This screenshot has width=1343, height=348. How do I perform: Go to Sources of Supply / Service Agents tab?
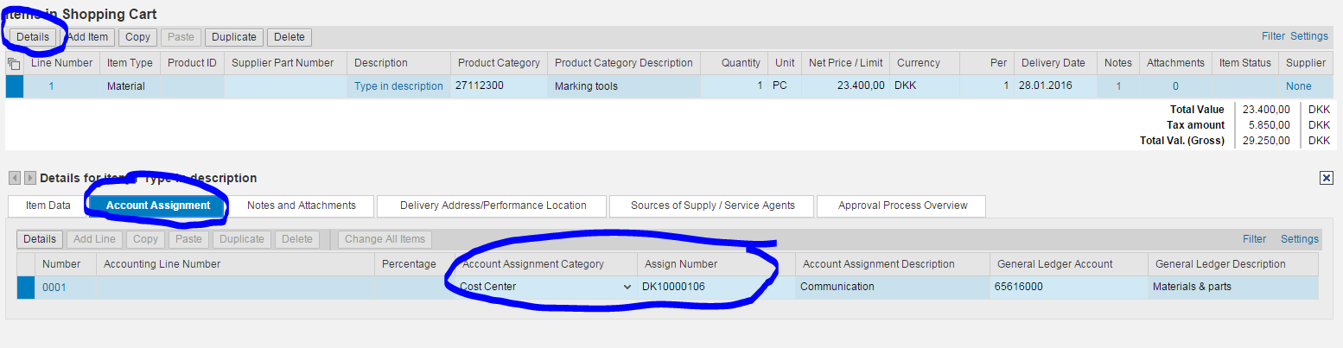coord(711,206)
